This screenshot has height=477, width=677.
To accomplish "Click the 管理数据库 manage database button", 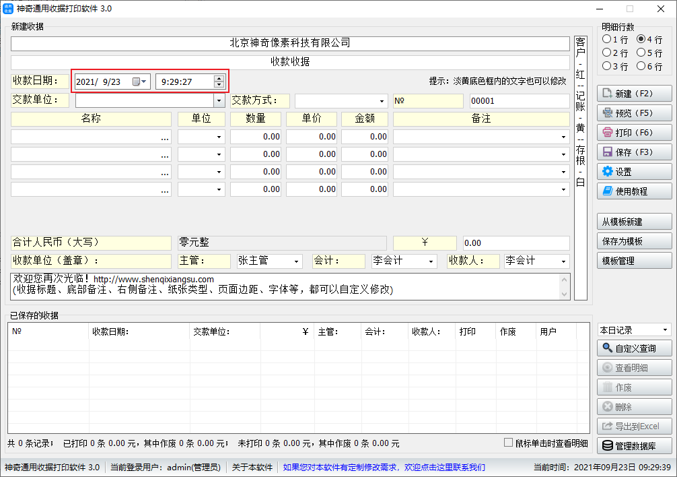I will (634, 446).
